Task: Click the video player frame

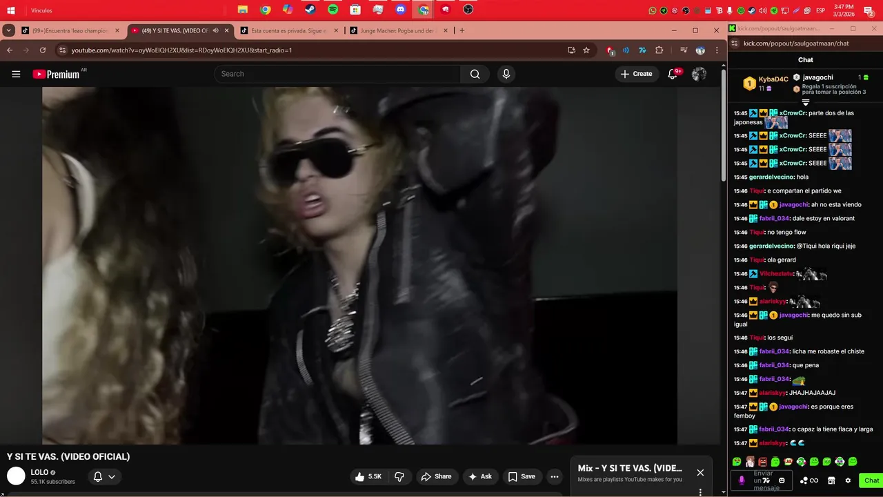Action: (359, 266)
